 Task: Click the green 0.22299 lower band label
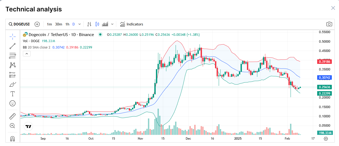[324, 93]
